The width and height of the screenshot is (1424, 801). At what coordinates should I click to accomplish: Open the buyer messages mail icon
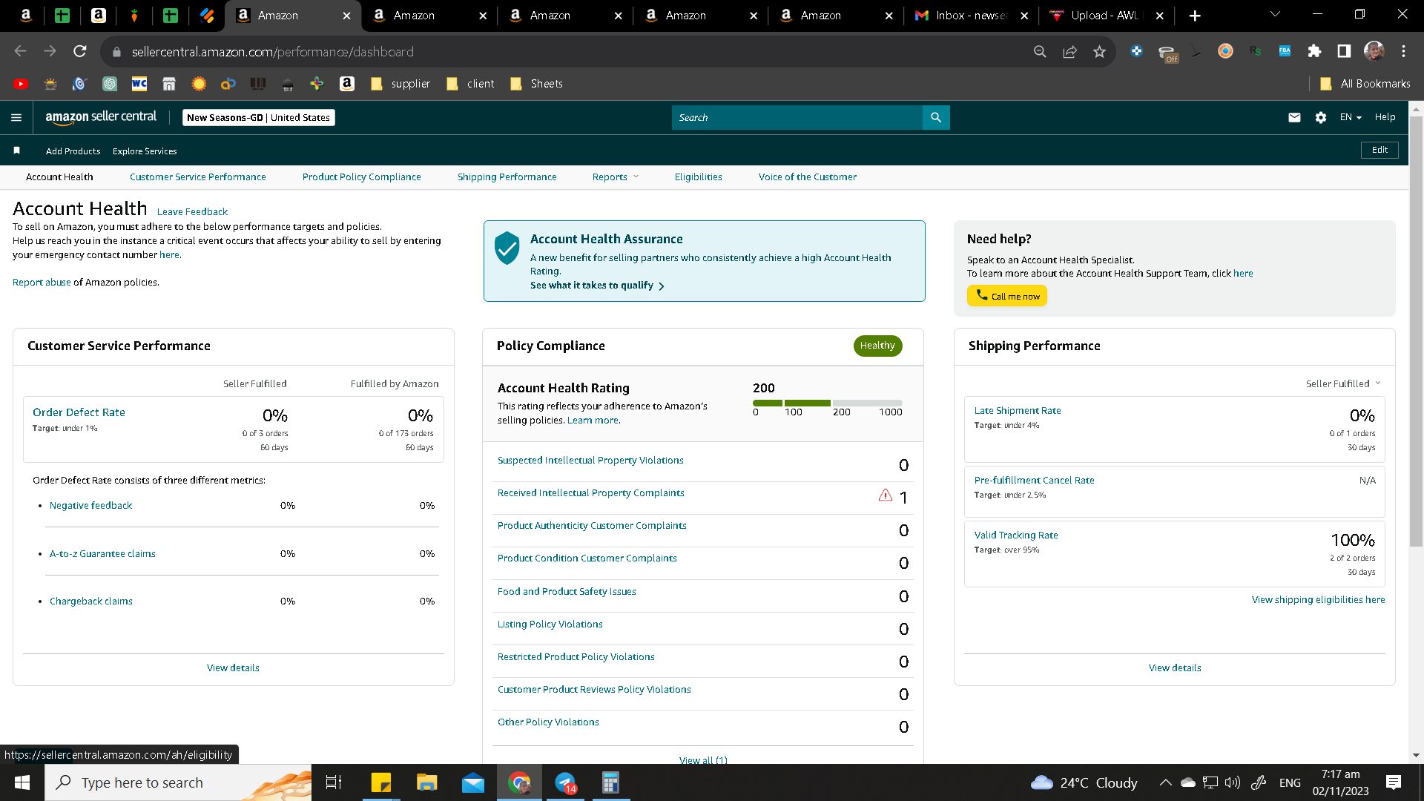click(1294, 117)
